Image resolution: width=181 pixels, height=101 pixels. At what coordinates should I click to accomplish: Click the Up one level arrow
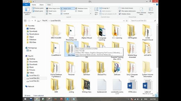(35, 21)
